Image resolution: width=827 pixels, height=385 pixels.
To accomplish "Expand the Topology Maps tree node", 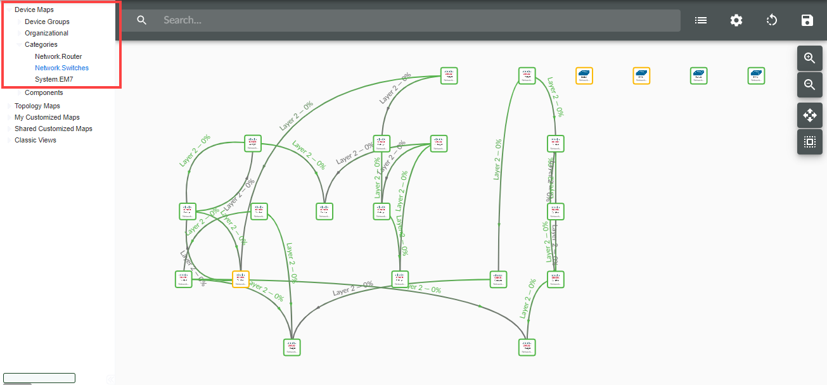I will 8,106.
